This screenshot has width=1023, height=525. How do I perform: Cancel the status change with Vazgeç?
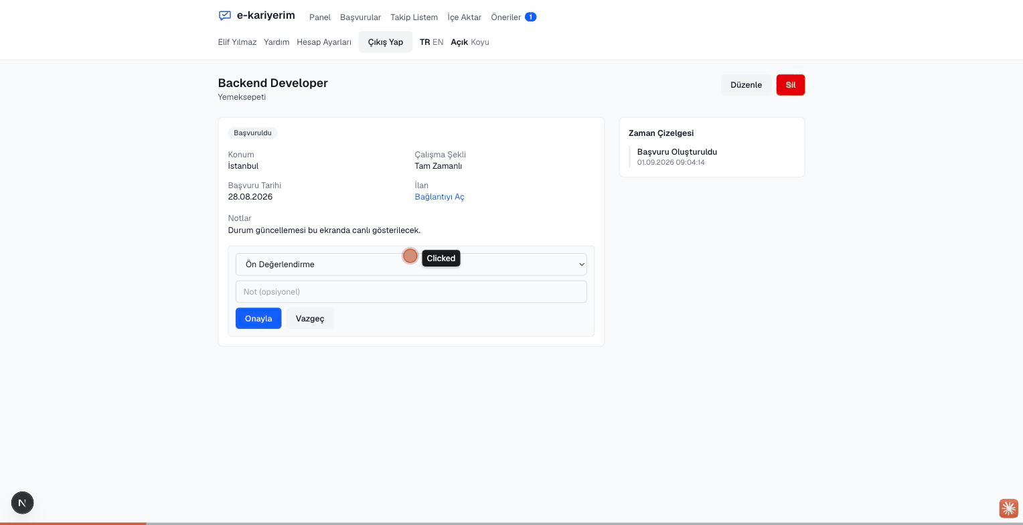(x=310, y=318)
